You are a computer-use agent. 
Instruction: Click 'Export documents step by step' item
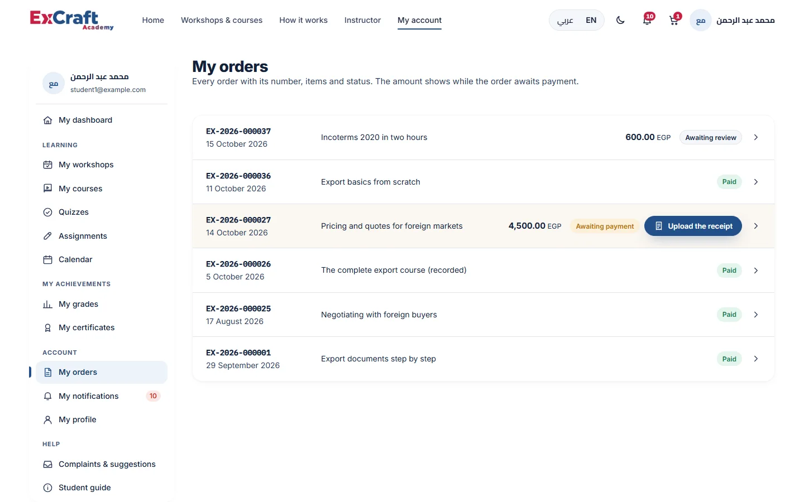coord(379,359)
